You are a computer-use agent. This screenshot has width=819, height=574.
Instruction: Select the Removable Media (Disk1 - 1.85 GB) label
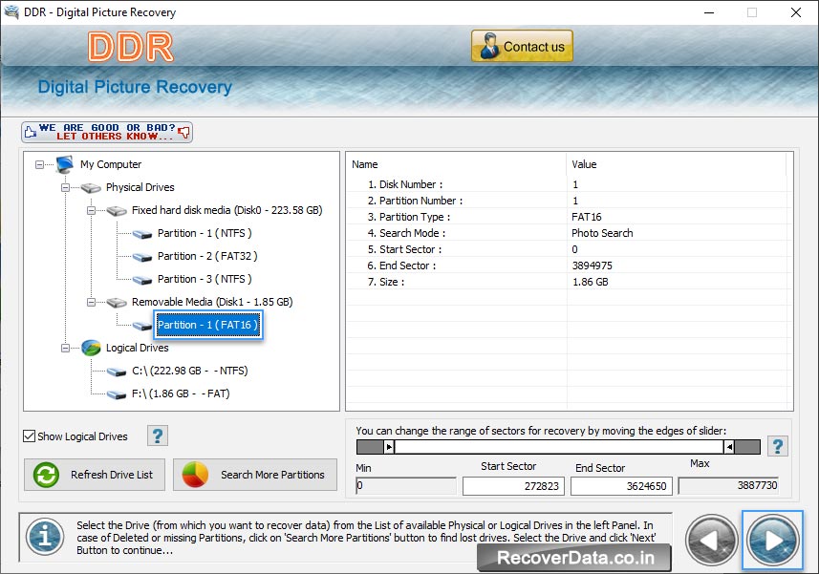212,302
